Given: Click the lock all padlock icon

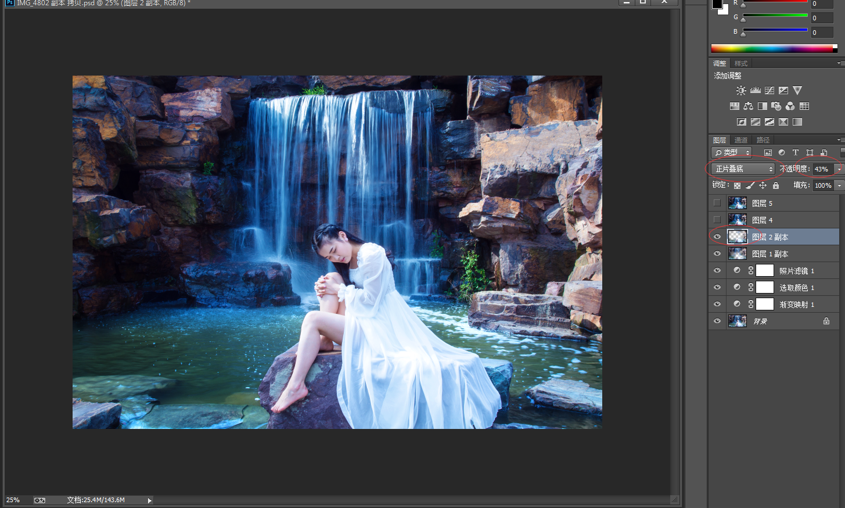Looking at the screenshot, I should click(776, 185).
